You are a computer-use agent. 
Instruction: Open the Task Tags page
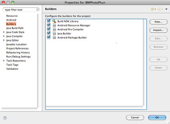[x=12, y=65]
